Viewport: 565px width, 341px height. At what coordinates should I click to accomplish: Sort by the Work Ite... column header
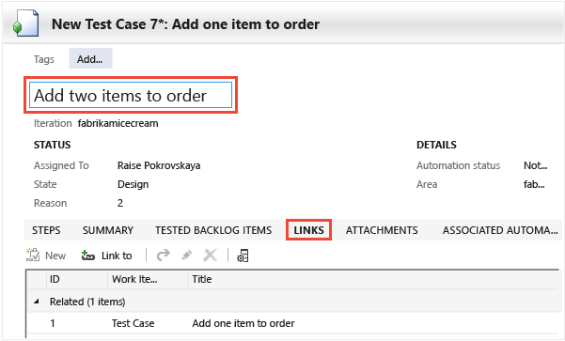pyautogui.click(x=148, y=279)
